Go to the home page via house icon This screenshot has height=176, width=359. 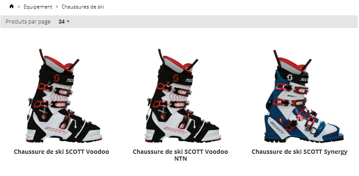coord(12,6)
